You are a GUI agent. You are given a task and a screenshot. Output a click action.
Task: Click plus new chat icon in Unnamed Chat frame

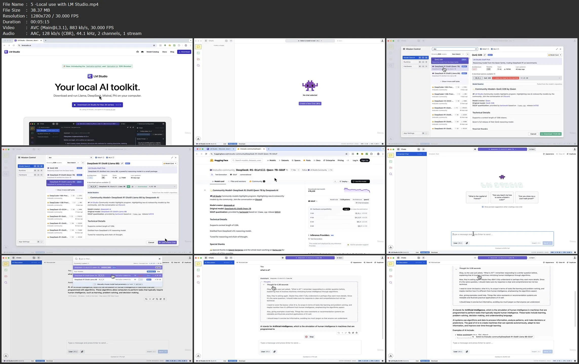click(423, 149)
